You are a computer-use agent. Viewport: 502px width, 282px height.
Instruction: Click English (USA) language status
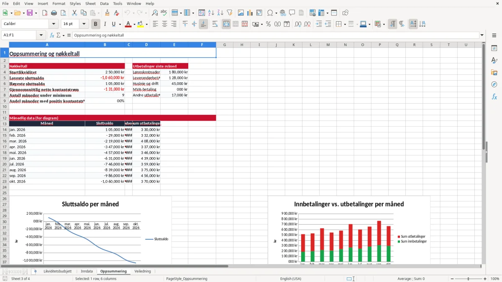[x=290, y=279]
